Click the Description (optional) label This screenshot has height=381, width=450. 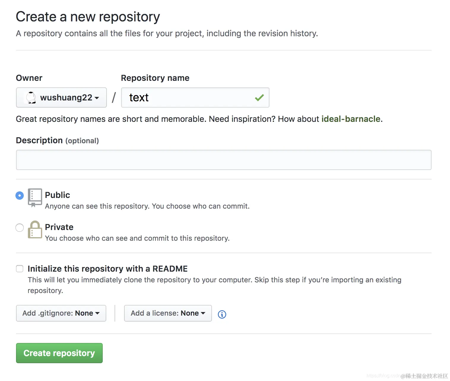tap(57, 140)
